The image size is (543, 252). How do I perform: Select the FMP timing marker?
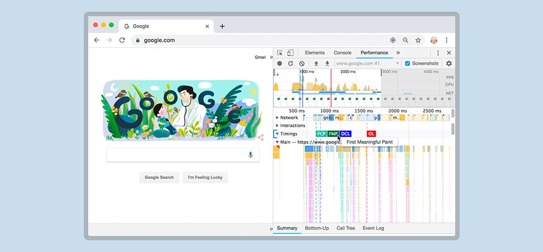[333, 134]
